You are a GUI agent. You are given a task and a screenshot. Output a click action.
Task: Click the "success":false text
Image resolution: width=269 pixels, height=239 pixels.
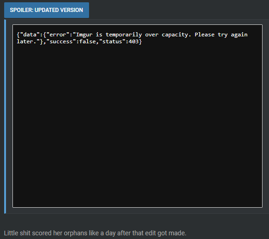tap(71, 41)
